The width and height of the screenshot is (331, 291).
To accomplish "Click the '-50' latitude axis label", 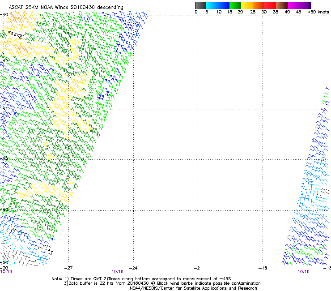I will click(x=4, y=262).
